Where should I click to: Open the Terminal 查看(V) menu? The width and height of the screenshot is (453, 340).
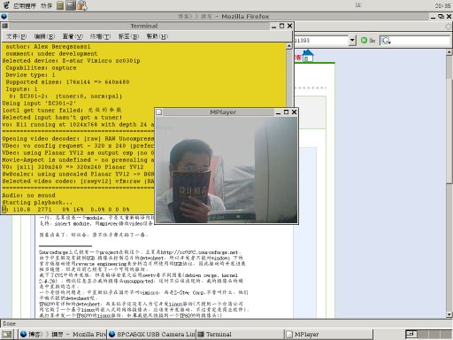click(x=73, y=36)
